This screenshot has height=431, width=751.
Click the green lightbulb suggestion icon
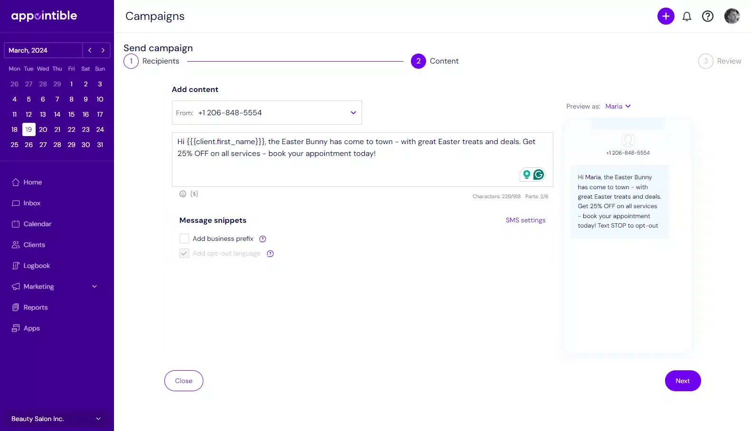point(526,174)
